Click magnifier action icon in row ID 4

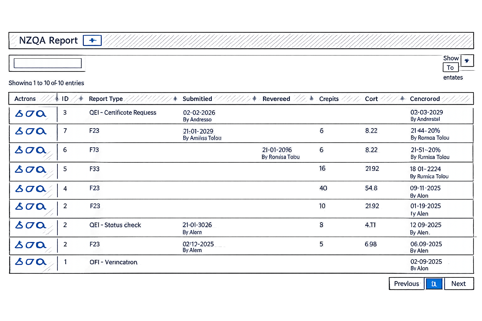(x=41, y=188)
